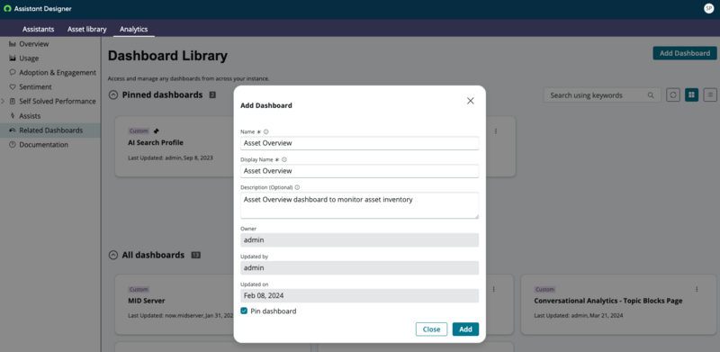This screenshot has height=352, width=720.
Task: Edit the Display Name field
Action: click(x=359, y=170)
